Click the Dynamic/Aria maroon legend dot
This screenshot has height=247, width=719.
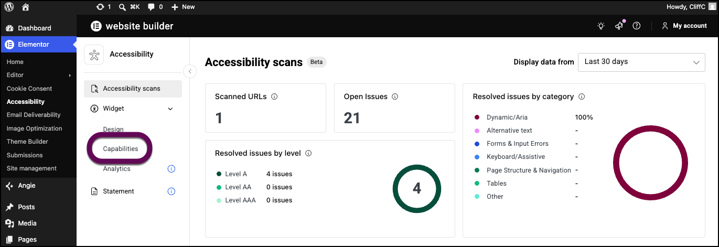point(477,117)
